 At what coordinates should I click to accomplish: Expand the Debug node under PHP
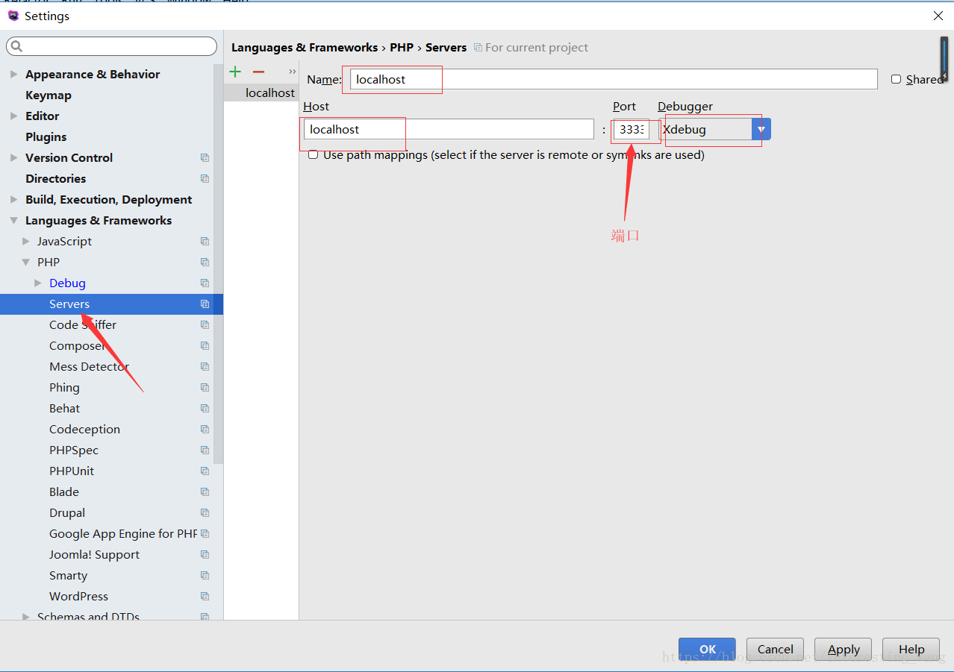click(x=38, y=283)
